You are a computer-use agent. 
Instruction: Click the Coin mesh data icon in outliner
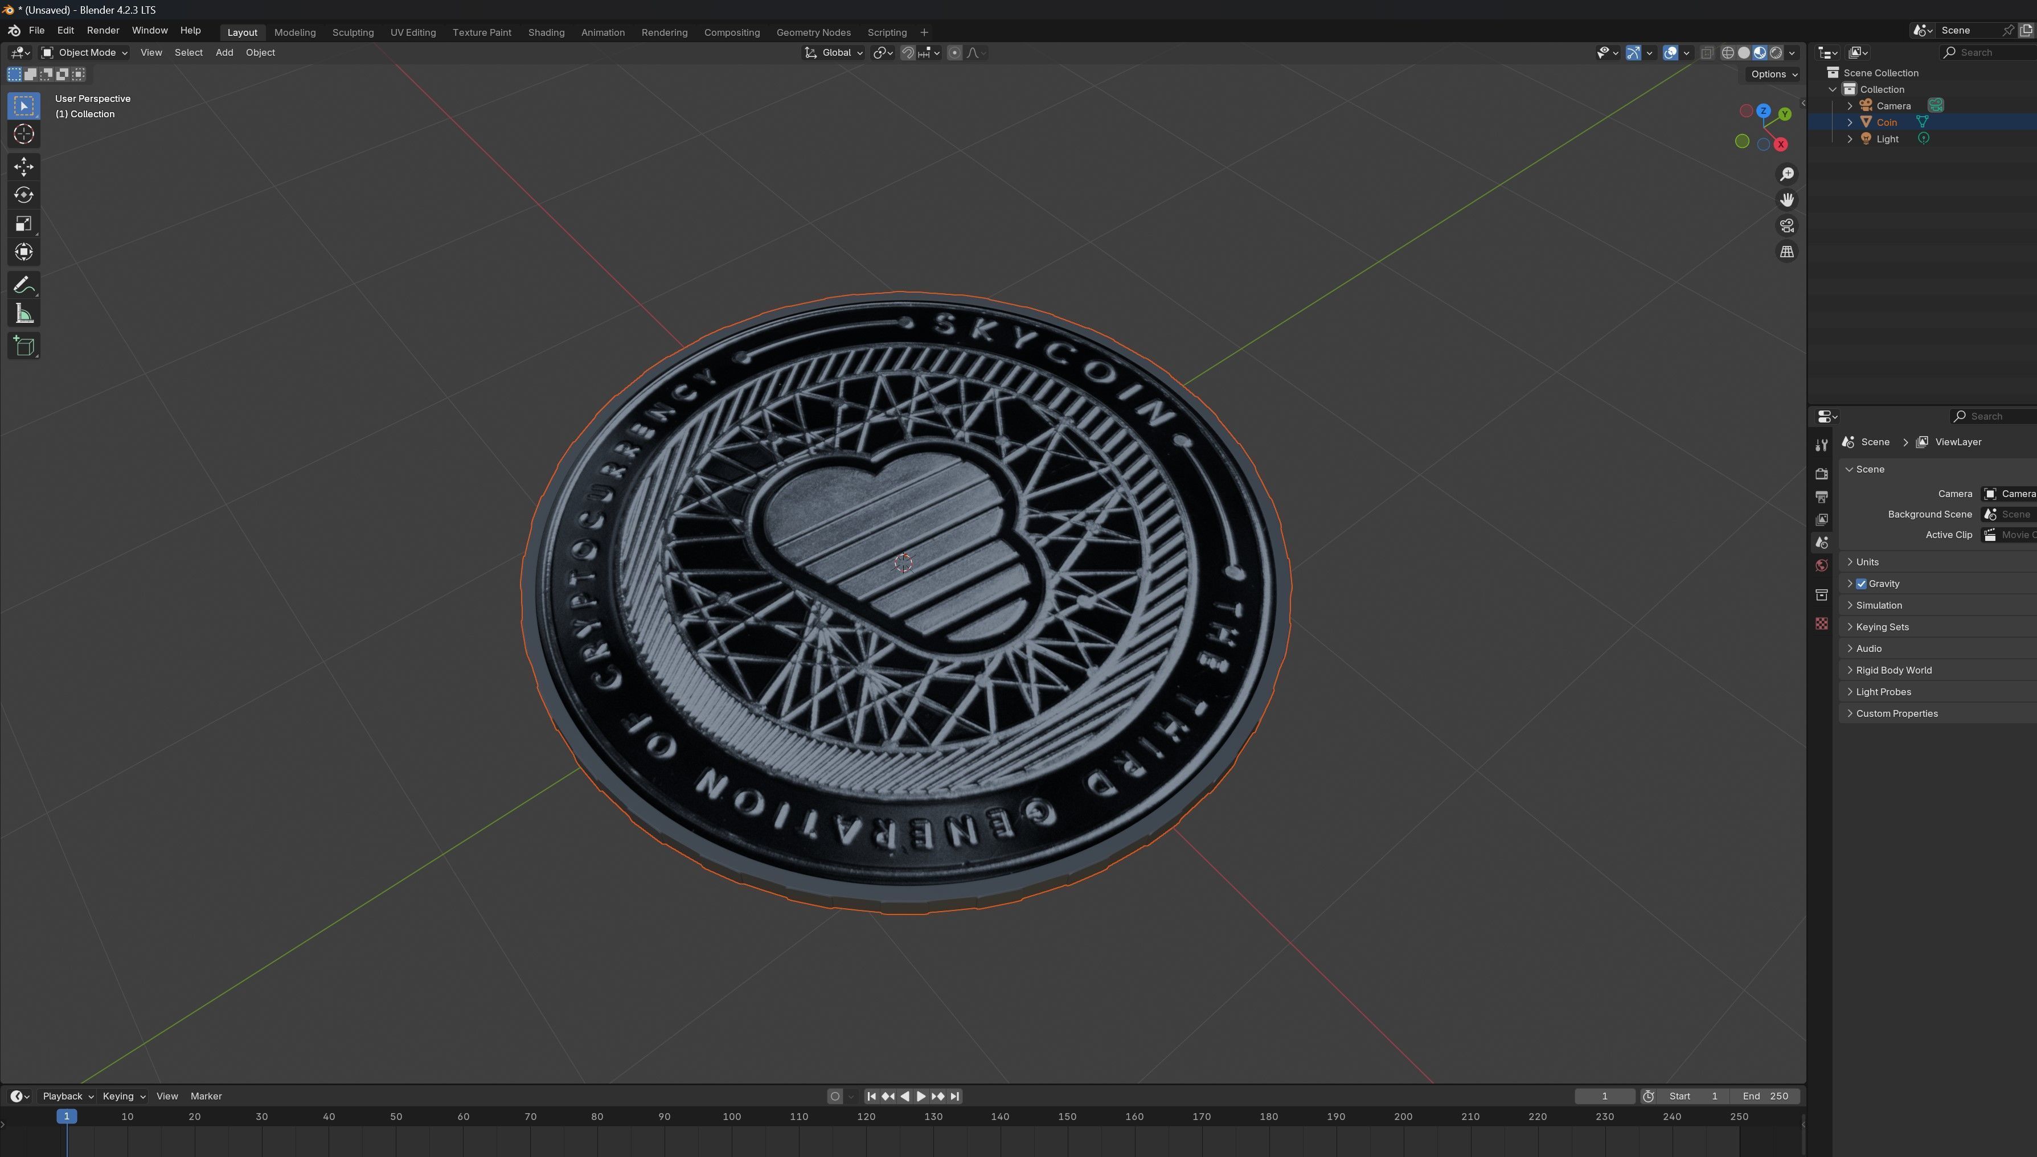coord(1922,122)
